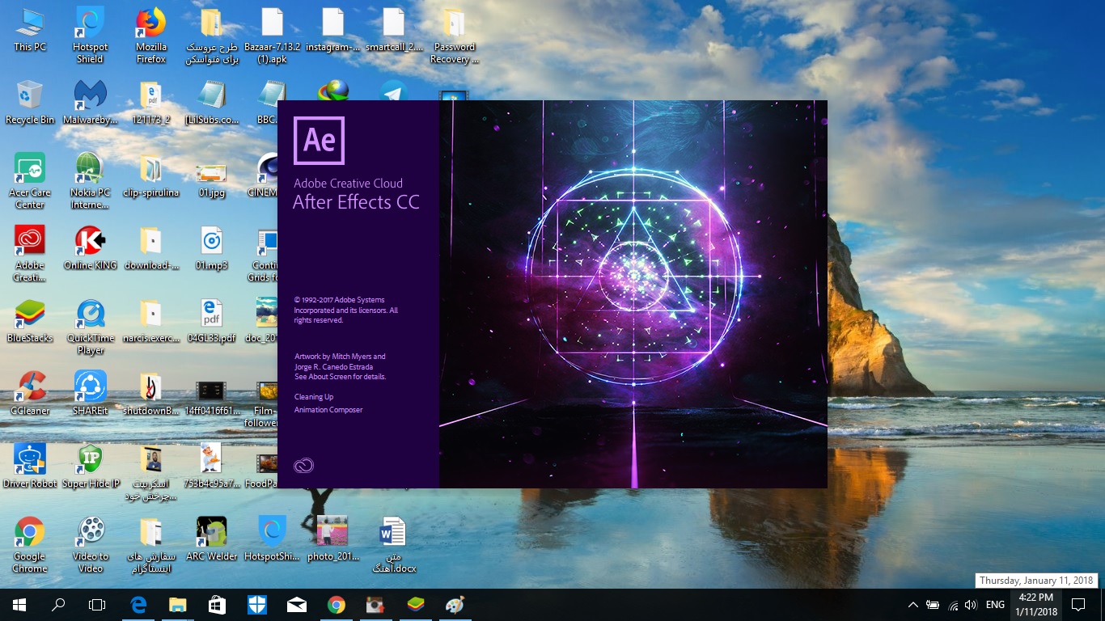Image resolution: width=1105 pixels, height=621 pixels.
Task: Open the Paint palette taskbar icon
Action: click(x=455, y=605)
